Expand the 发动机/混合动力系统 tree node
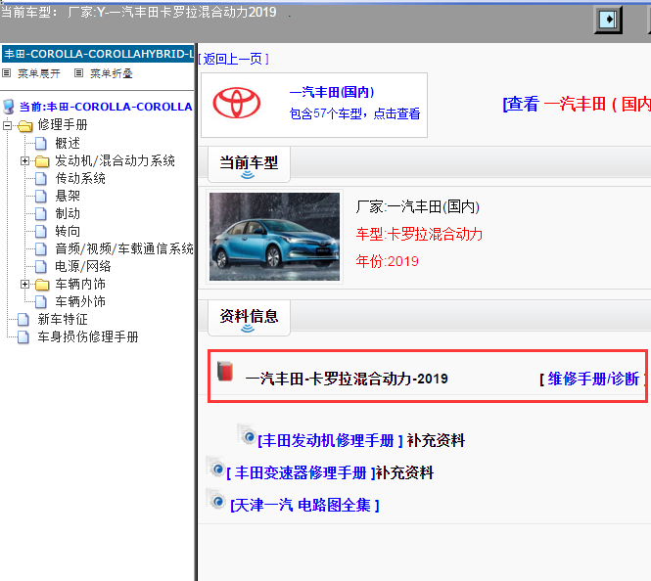 [x=24, y=161]
